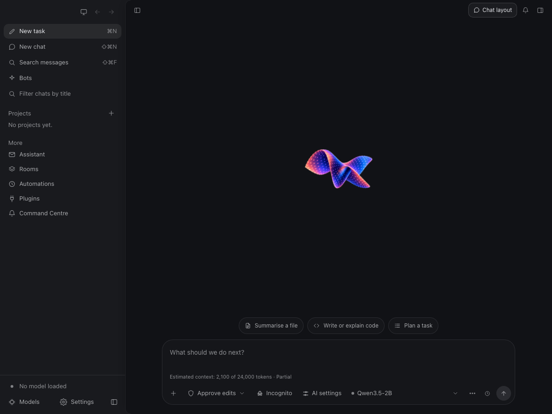Click the send arrow button
The height and width of the screenshot is (414, 552).
pos(504,393)
